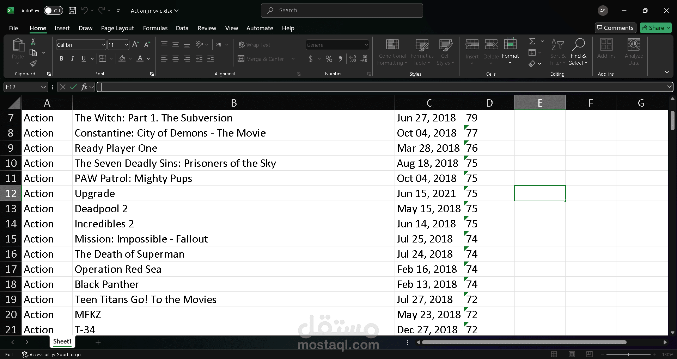Click the Share button
677x359 pixels.
(x=656, y=28)
